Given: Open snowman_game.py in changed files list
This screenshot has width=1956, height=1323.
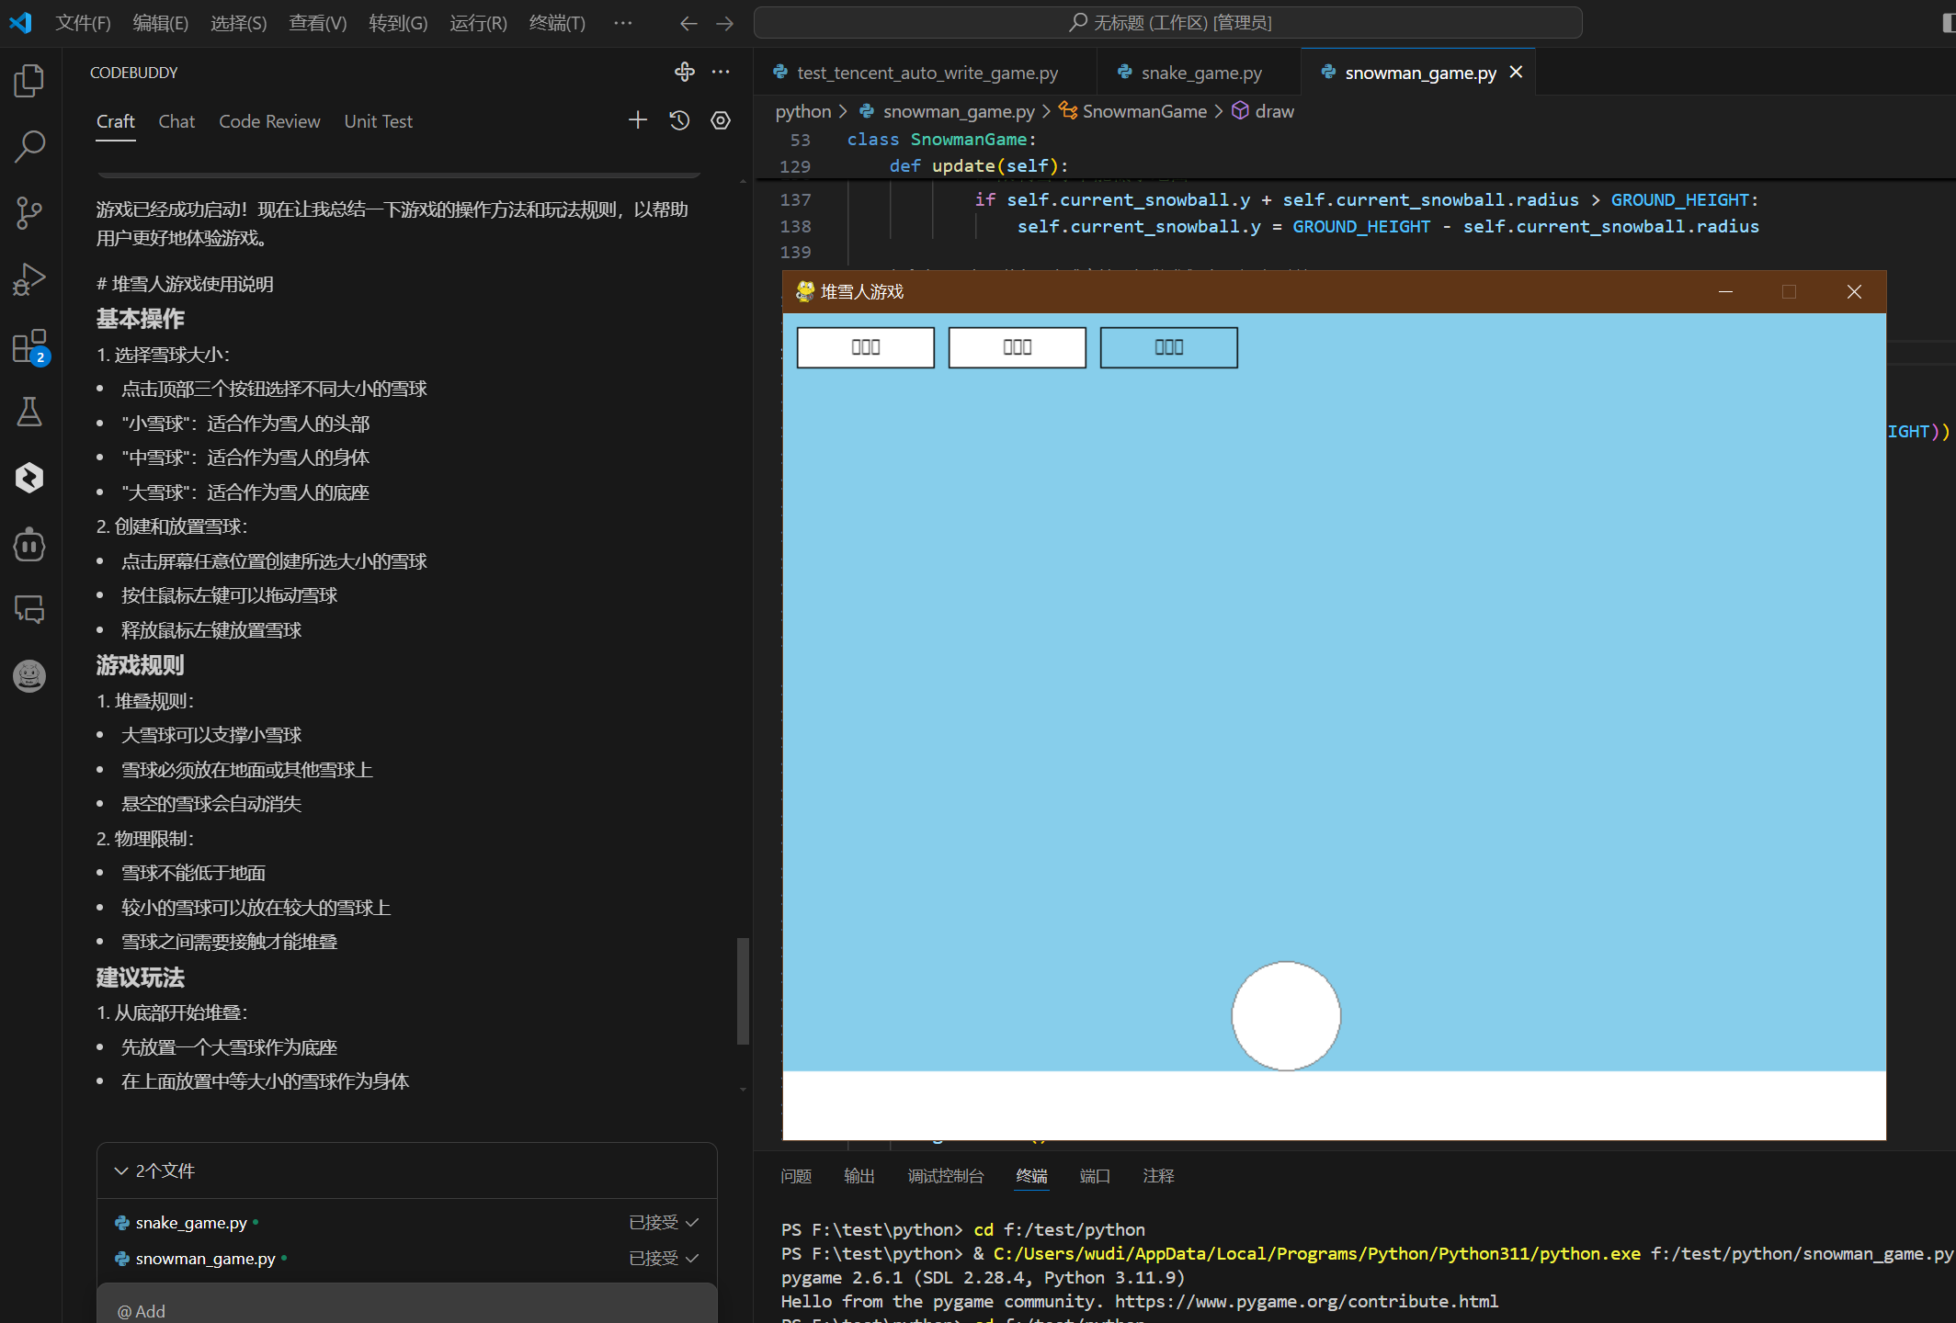Looking at the screenshot, I should [205, 1259].
